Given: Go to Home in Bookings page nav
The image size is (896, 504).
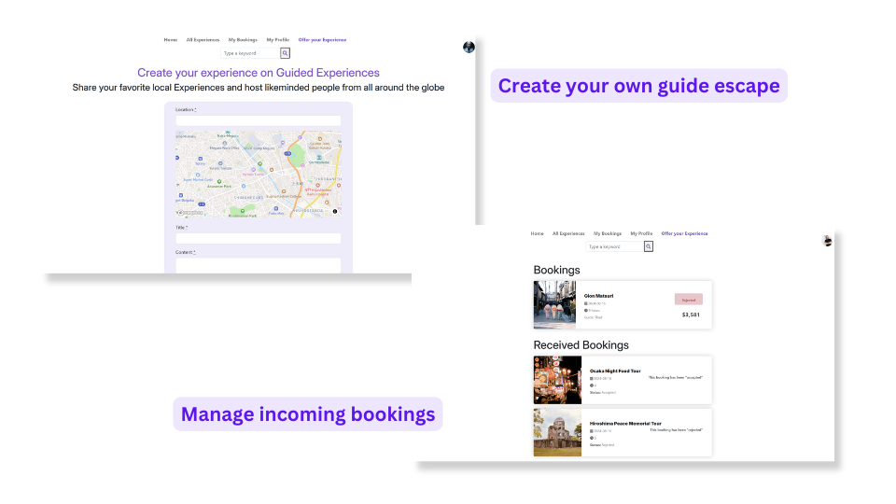Looking at the screenshot, I should (x=538, y=233).
